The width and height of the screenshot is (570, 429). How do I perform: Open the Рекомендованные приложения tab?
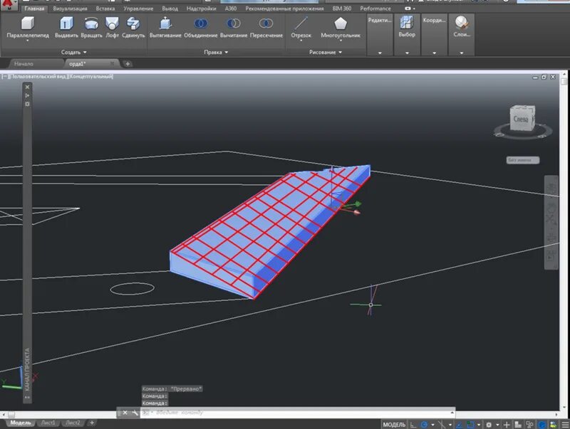click(x=284, y=9)
